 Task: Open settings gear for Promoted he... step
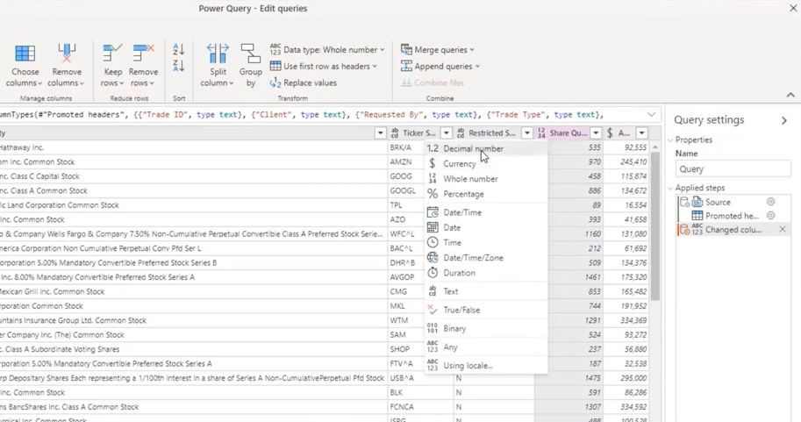tap(771, 216)
